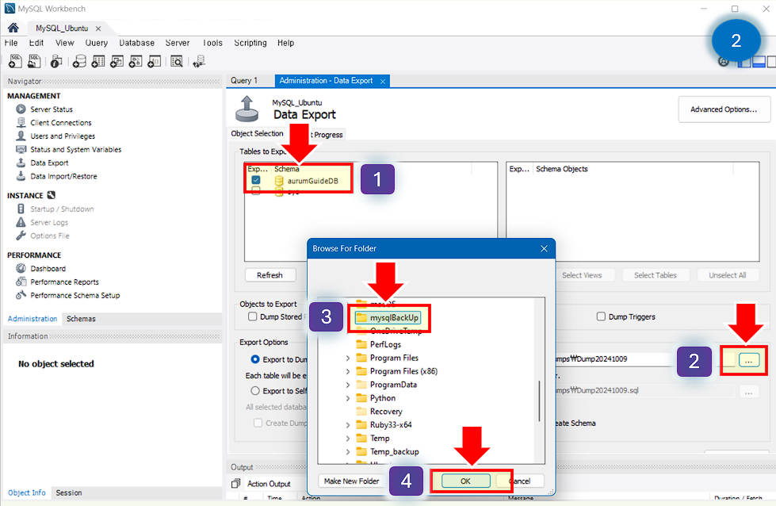This screenshot has height=506, width=776.
Task: Click the Home screen icon
Action: [x=13, y=28]
